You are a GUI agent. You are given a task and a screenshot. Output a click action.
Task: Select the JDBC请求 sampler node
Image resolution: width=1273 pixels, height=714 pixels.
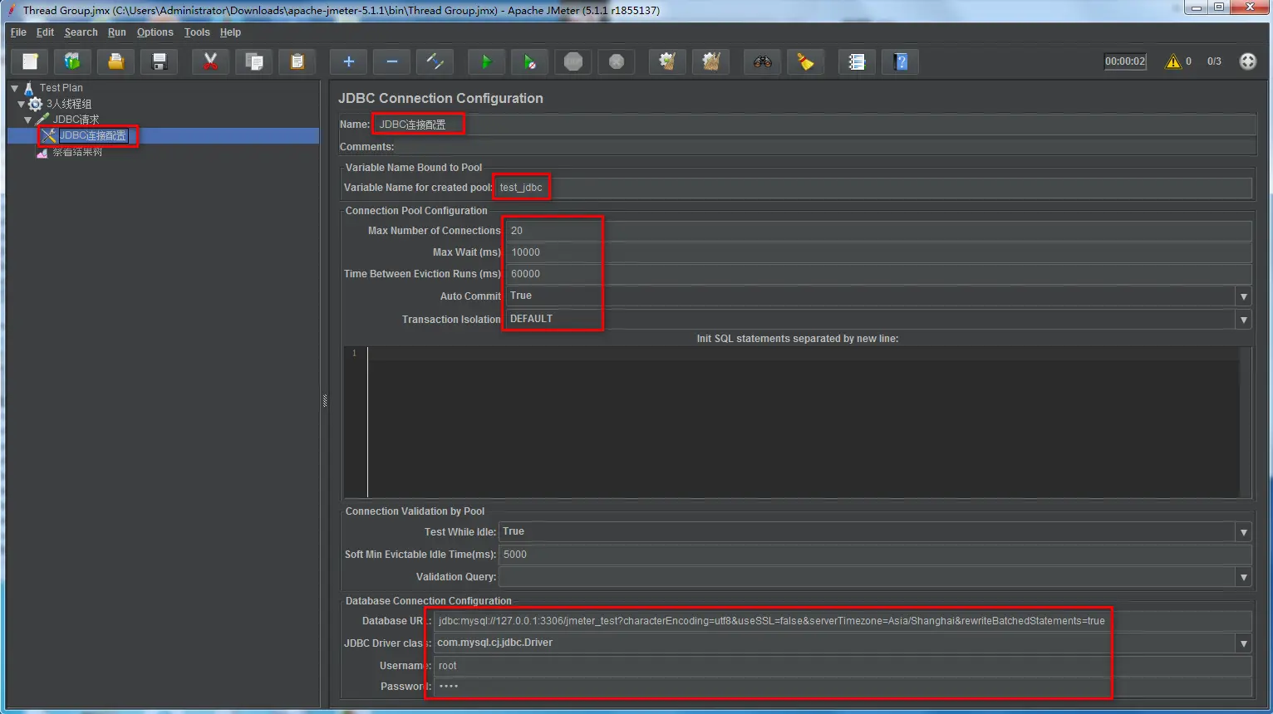[x=76, y=120]
